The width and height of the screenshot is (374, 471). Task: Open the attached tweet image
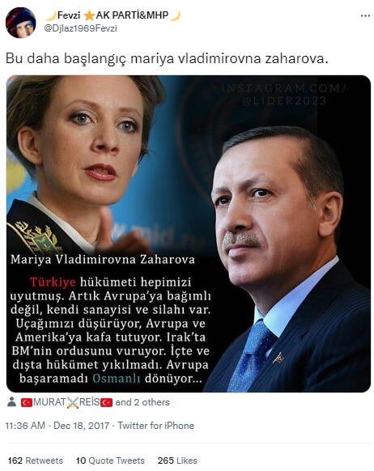pos(189,234)
